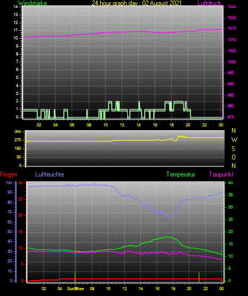Click the red Regen legend label
Image resolution: width=248 pixels, height=296 pixels.
(x=9, y=174)
